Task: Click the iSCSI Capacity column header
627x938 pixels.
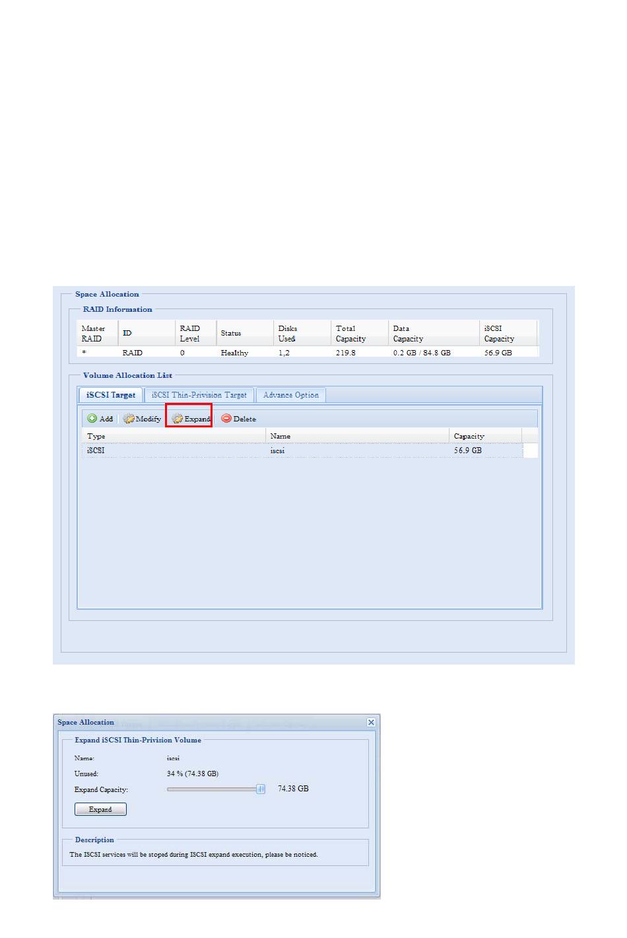Action: pyautogui.click(x=509, y=334)
